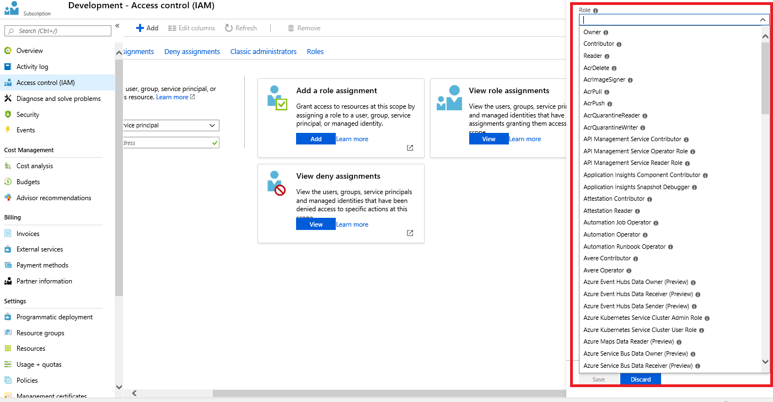Select Owner from the role list
This screenshot has height=402, width=773.
[x=592, y=33]
